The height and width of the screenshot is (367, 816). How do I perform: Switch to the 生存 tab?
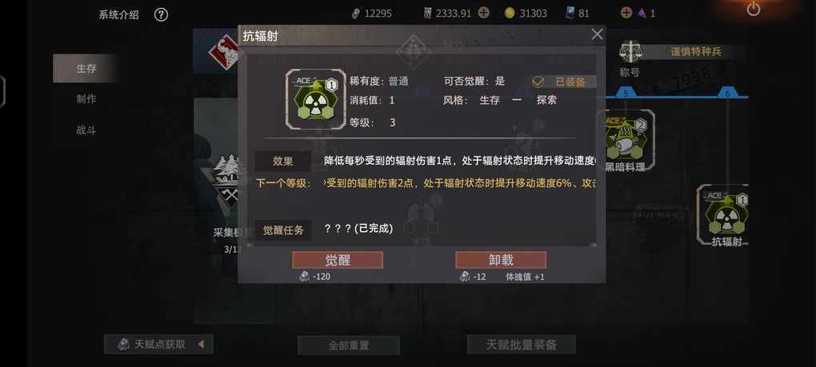86,68
